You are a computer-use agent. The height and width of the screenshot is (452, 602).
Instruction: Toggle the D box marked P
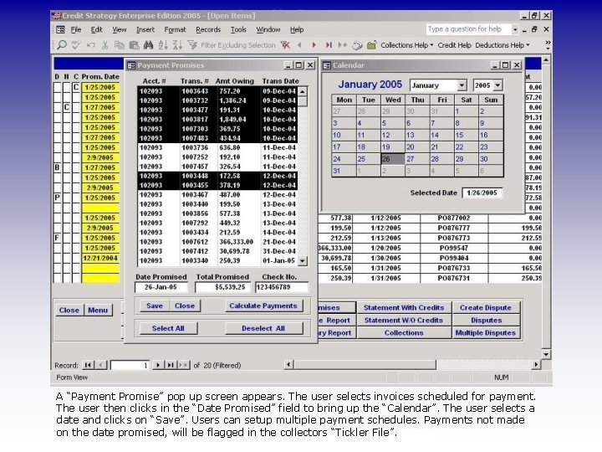pyautogui.click(x=57, y=198)
